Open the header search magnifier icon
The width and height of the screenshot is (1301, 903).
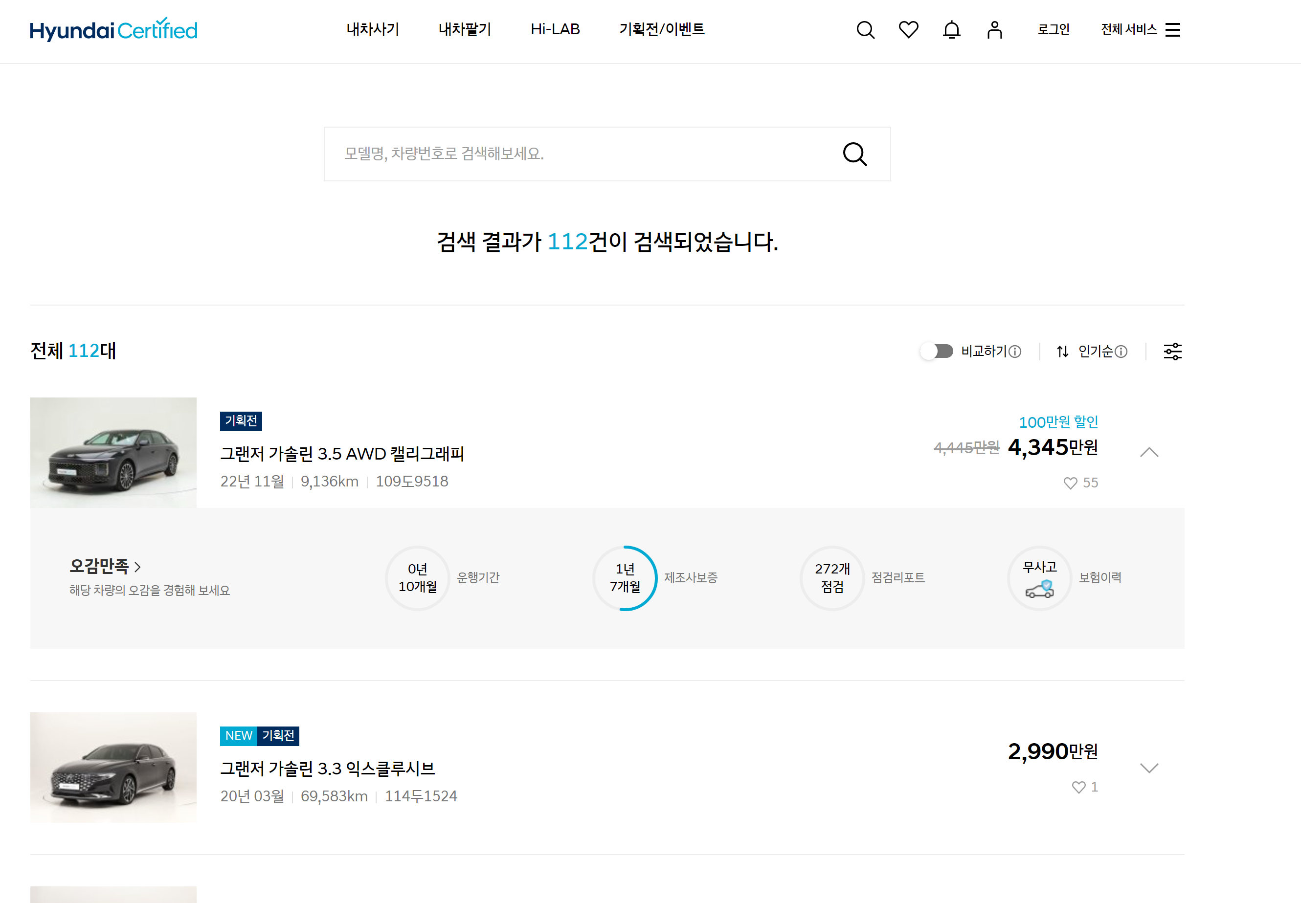tap(865, 29)
